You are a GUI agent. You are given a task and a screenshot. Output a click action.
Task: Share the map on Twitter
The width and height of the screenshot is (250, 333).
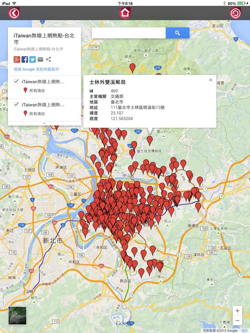pyautogui.click(x=33, y=60)
